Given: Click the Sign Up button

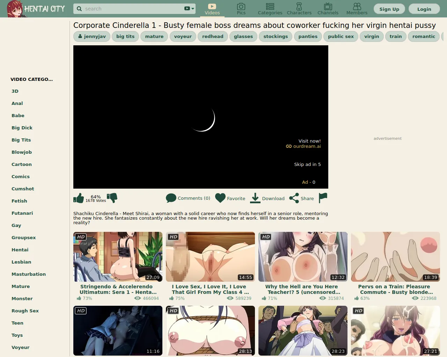Looking at the screenshot, I should (x=389, y=9).
